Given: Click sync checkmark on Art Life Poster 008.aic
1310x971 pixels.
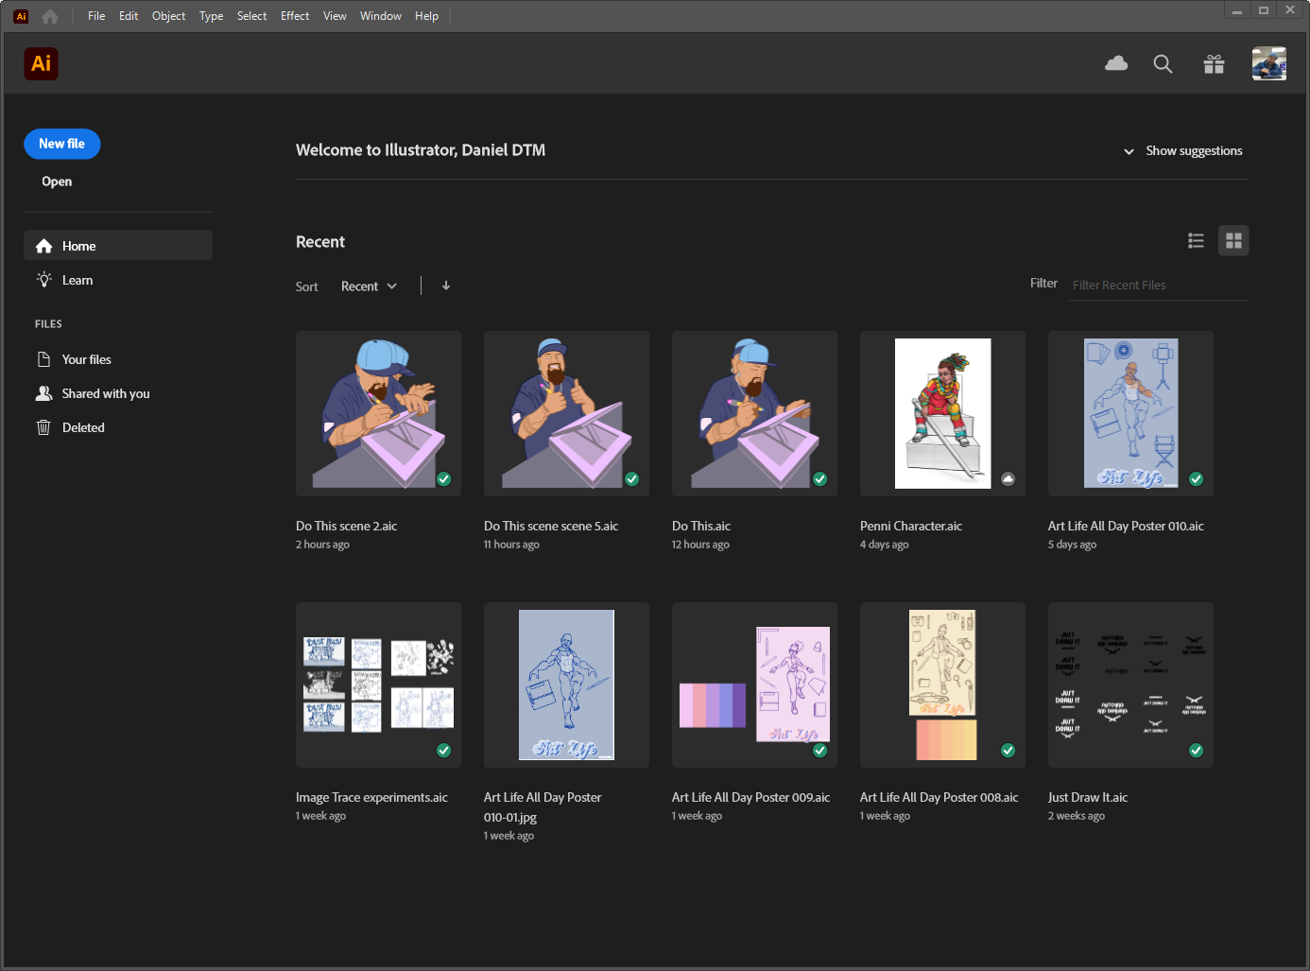Looking at the screenshot, I should point(1008,751).
